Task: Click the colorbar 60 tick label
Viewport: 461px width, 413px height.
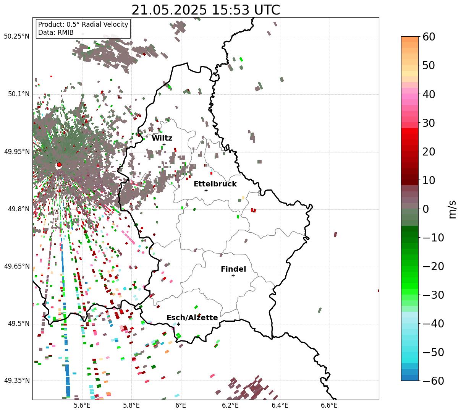Action: click(429, 37)
